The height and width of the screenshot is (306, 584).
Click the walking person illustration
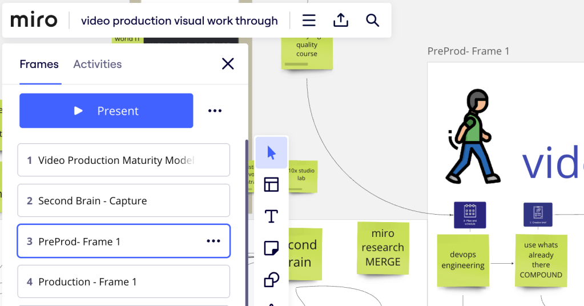pos(473,136)
